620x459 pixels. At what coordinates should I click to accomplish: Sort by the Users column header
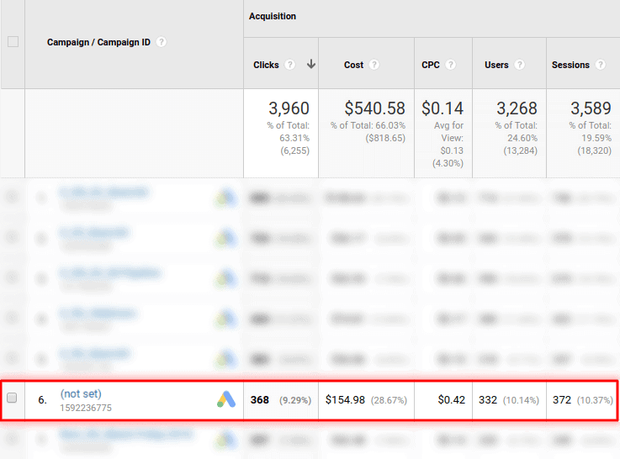point(496,65)
